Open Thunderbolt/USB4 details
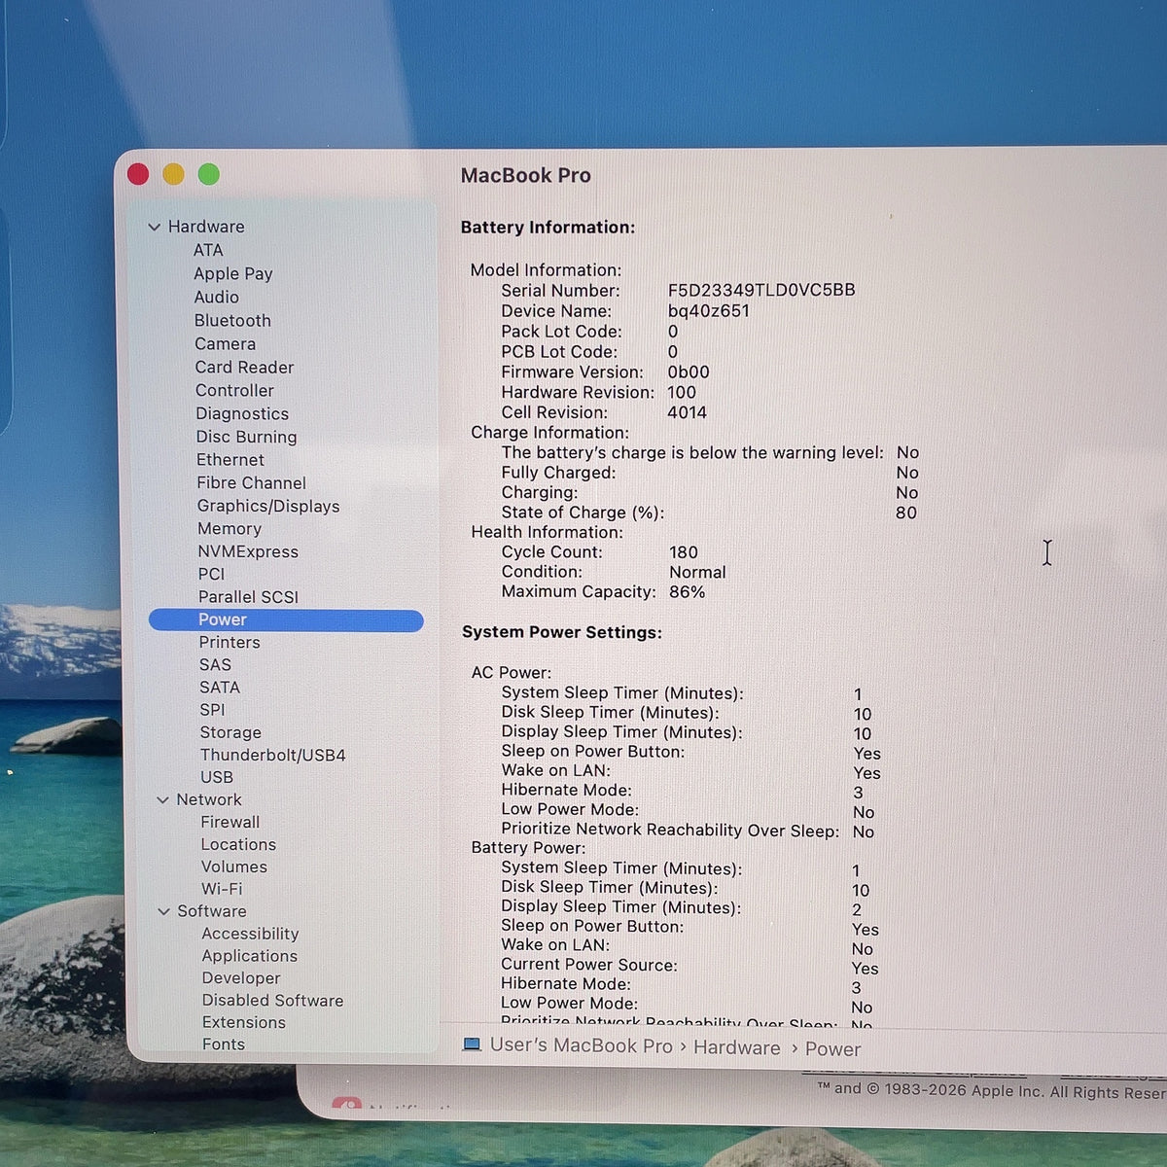The height and width of the screenshot is (1167, 1167). [273, 755]
